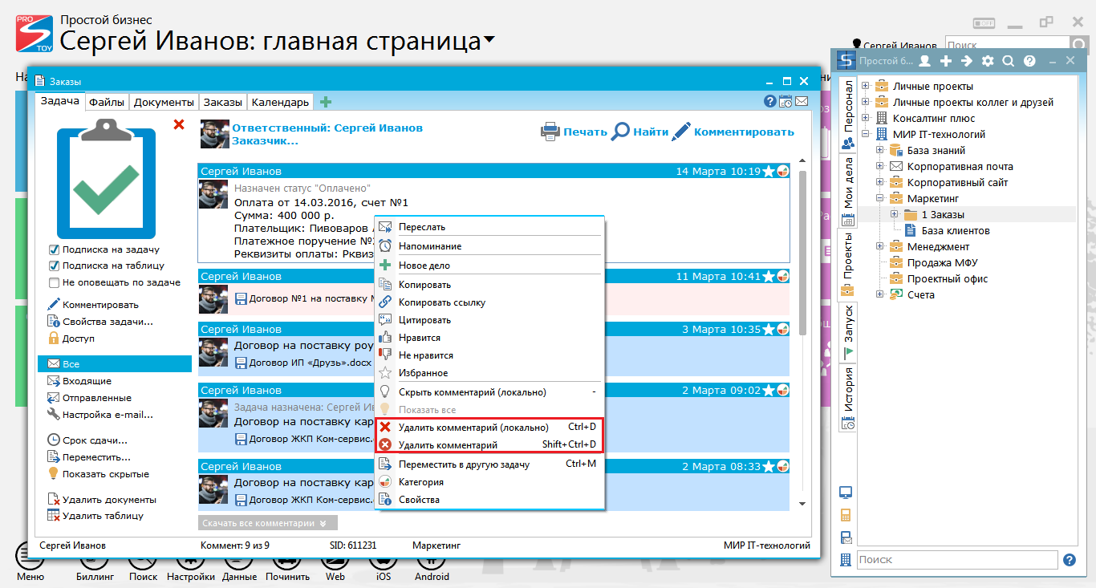The height and width of the screenshot is (588, 1096).
Task: Click the plus icon in side panel header
Action: [946, 61]
